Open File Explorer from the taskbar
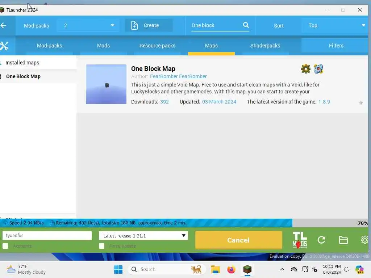 pos(215,269)
